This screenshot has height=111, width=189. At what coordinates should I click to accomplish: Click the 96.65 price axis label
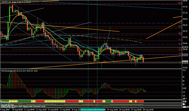tap(185, 19)
